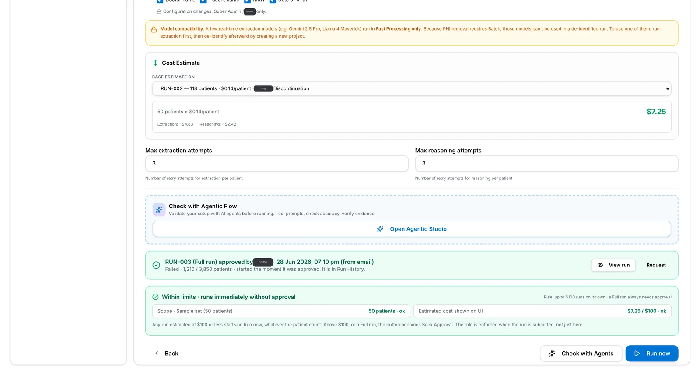Open Agentic Studio
Screen dimensions: 700x375
(412, 229)
